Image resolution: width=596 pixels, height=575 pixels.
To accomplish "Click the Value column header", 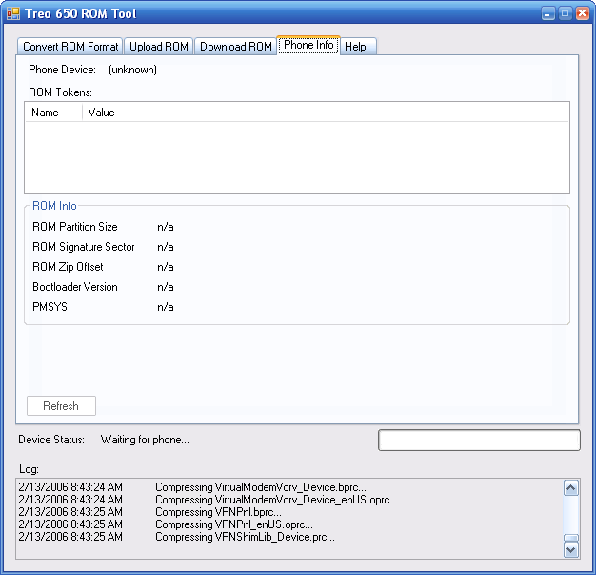I will pos(225,113).
